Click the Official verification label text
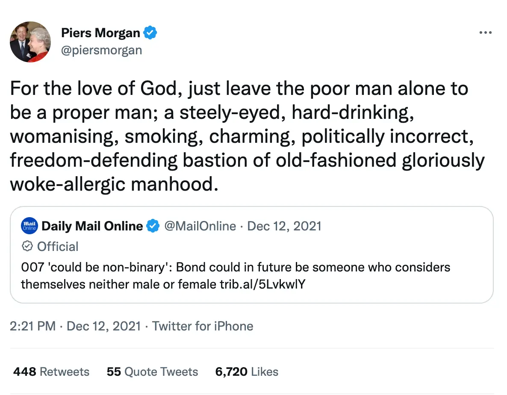The height and width of the screenshot is (395, 507). coord(59,246)
